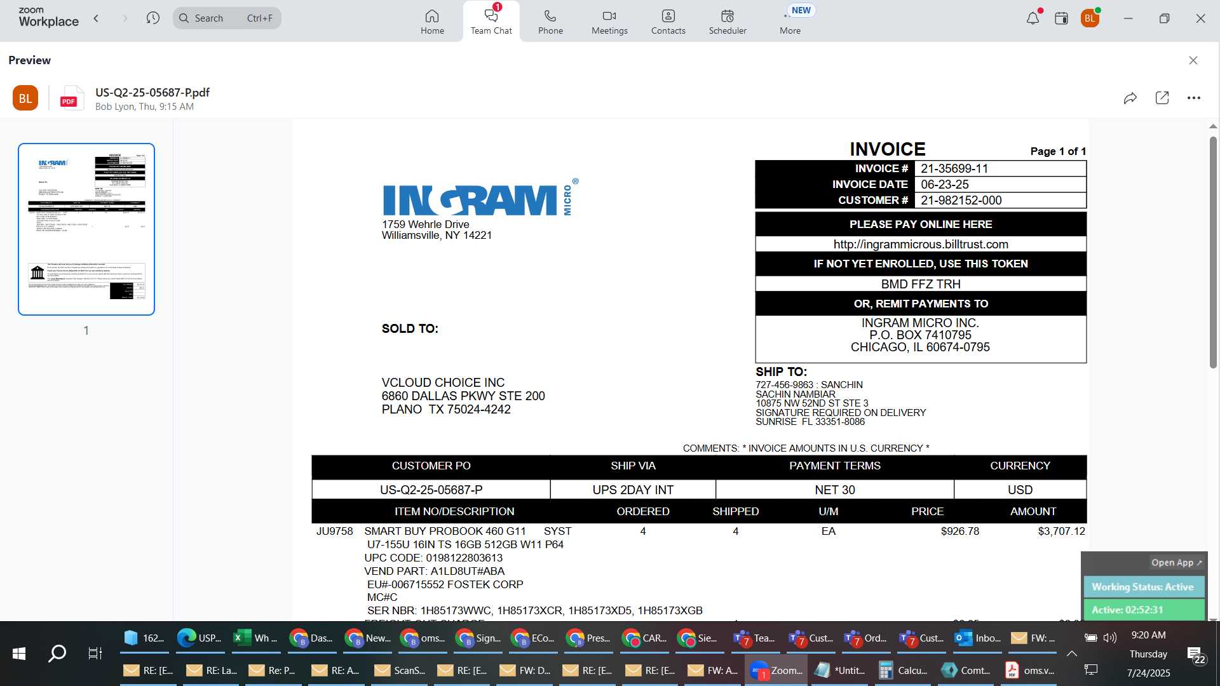The width and height of the screenshot is (1220, 686).
Task: Close the Preview panel
Action: (1193, 60)
